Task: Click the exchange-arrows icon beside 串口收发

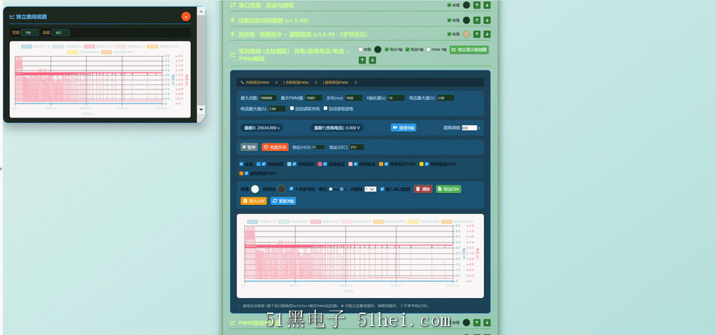Action: (x=233, y=5)
